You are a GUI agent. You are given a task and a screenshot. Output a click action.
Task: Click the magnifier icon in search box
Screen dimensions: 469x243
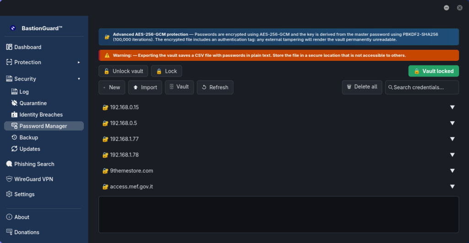390,87
